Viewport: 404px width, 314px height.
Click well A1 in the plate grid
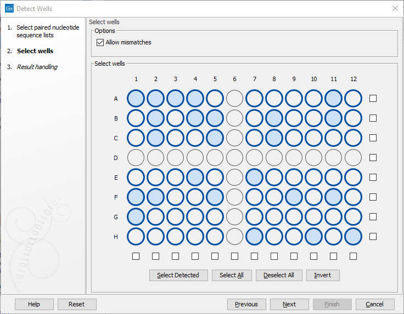(x=136, y=99)
